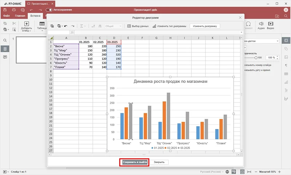
Task: Click the Save icon in the title bar
Action: 5,10
